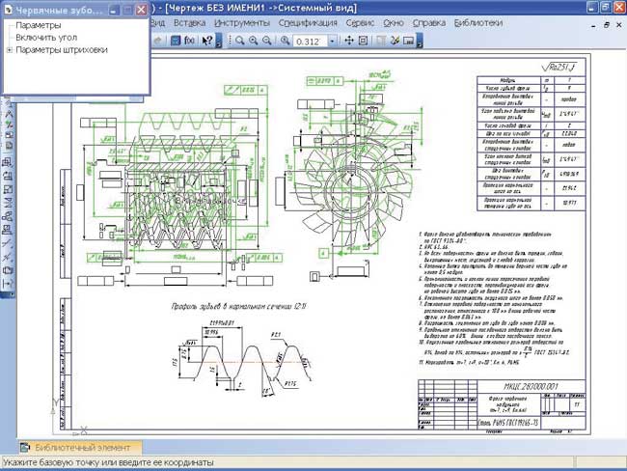The width and height of the screenshot is (627, 471).
Task: Open the Инструменты menu
Action: (242, 21)
